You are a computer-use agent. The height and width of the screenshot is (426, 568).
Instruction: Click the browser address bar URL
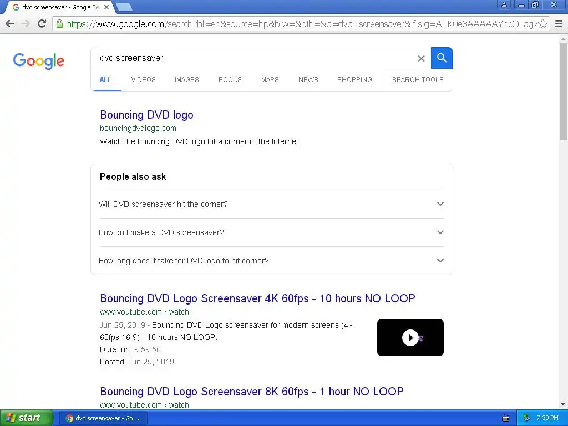click(x=301, y=24)
